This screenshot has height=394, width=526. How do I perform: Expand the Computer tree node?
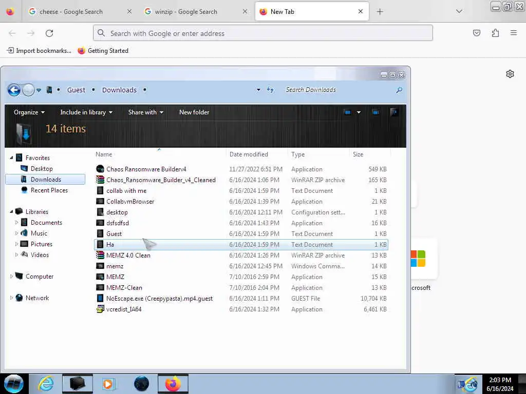click(x=11, y=277)
